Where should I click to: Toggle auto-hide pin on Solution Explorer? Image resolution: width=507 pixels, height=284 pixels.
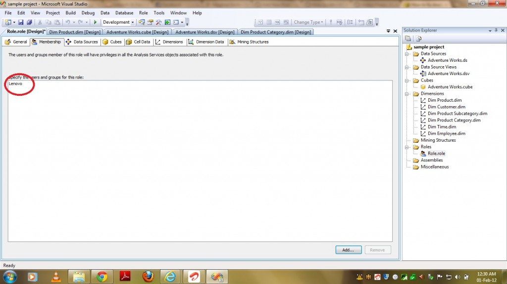click(496, 31)
